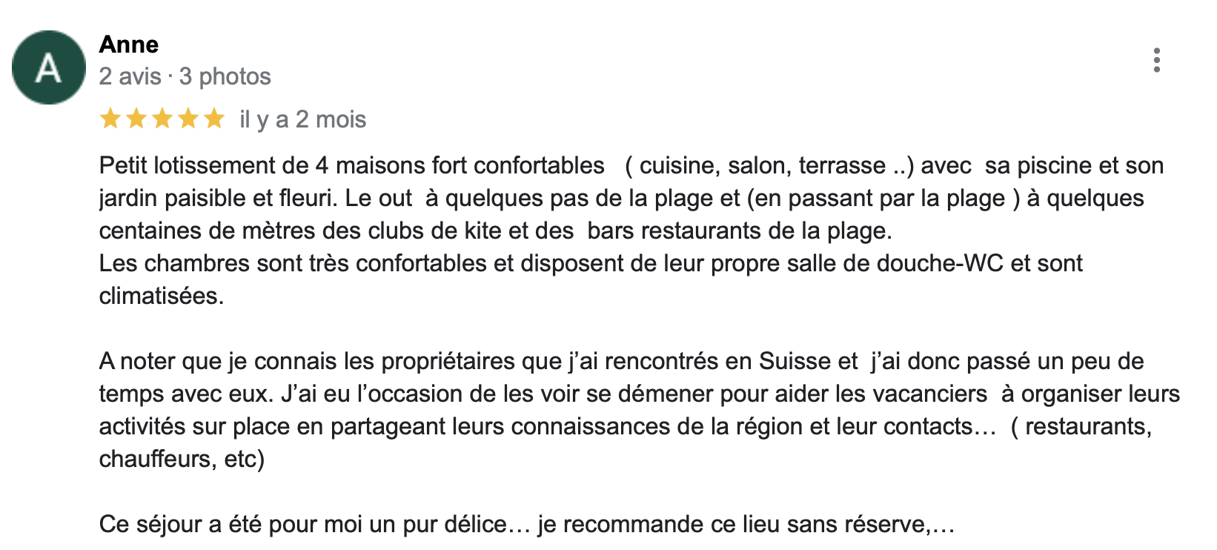Click the "il y a 2 mois" timestamp
The image size is (1217, 550).
(302, 119)
